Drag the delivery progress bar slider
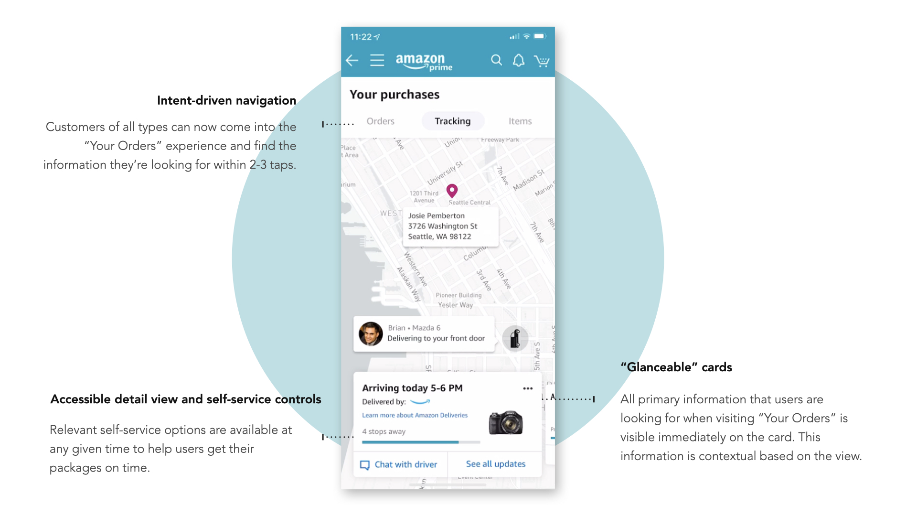This screenshot has height=516, width=917. coord(458,442)
